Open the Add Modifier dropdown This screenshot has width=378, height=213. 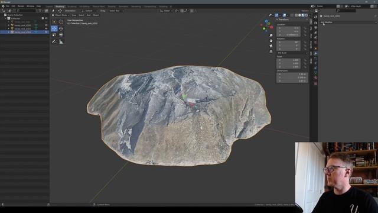pos(348,22)
